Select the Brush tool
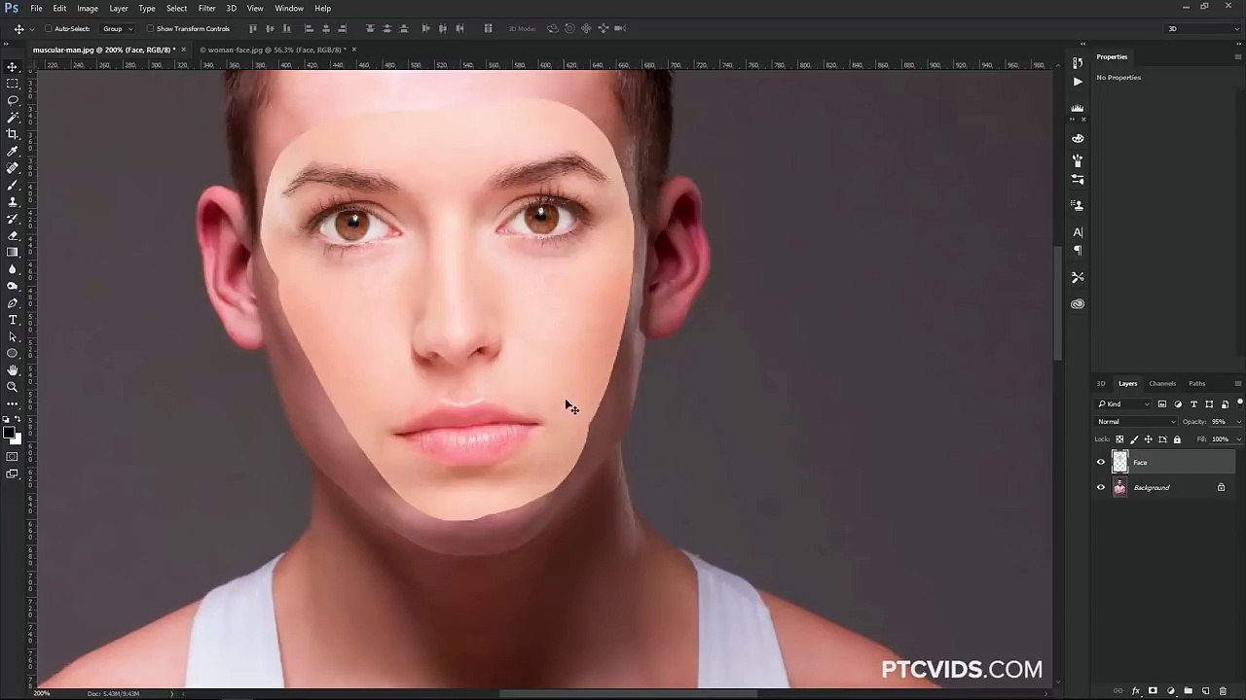The image size is (1246, 700). (x=13, y=185)
